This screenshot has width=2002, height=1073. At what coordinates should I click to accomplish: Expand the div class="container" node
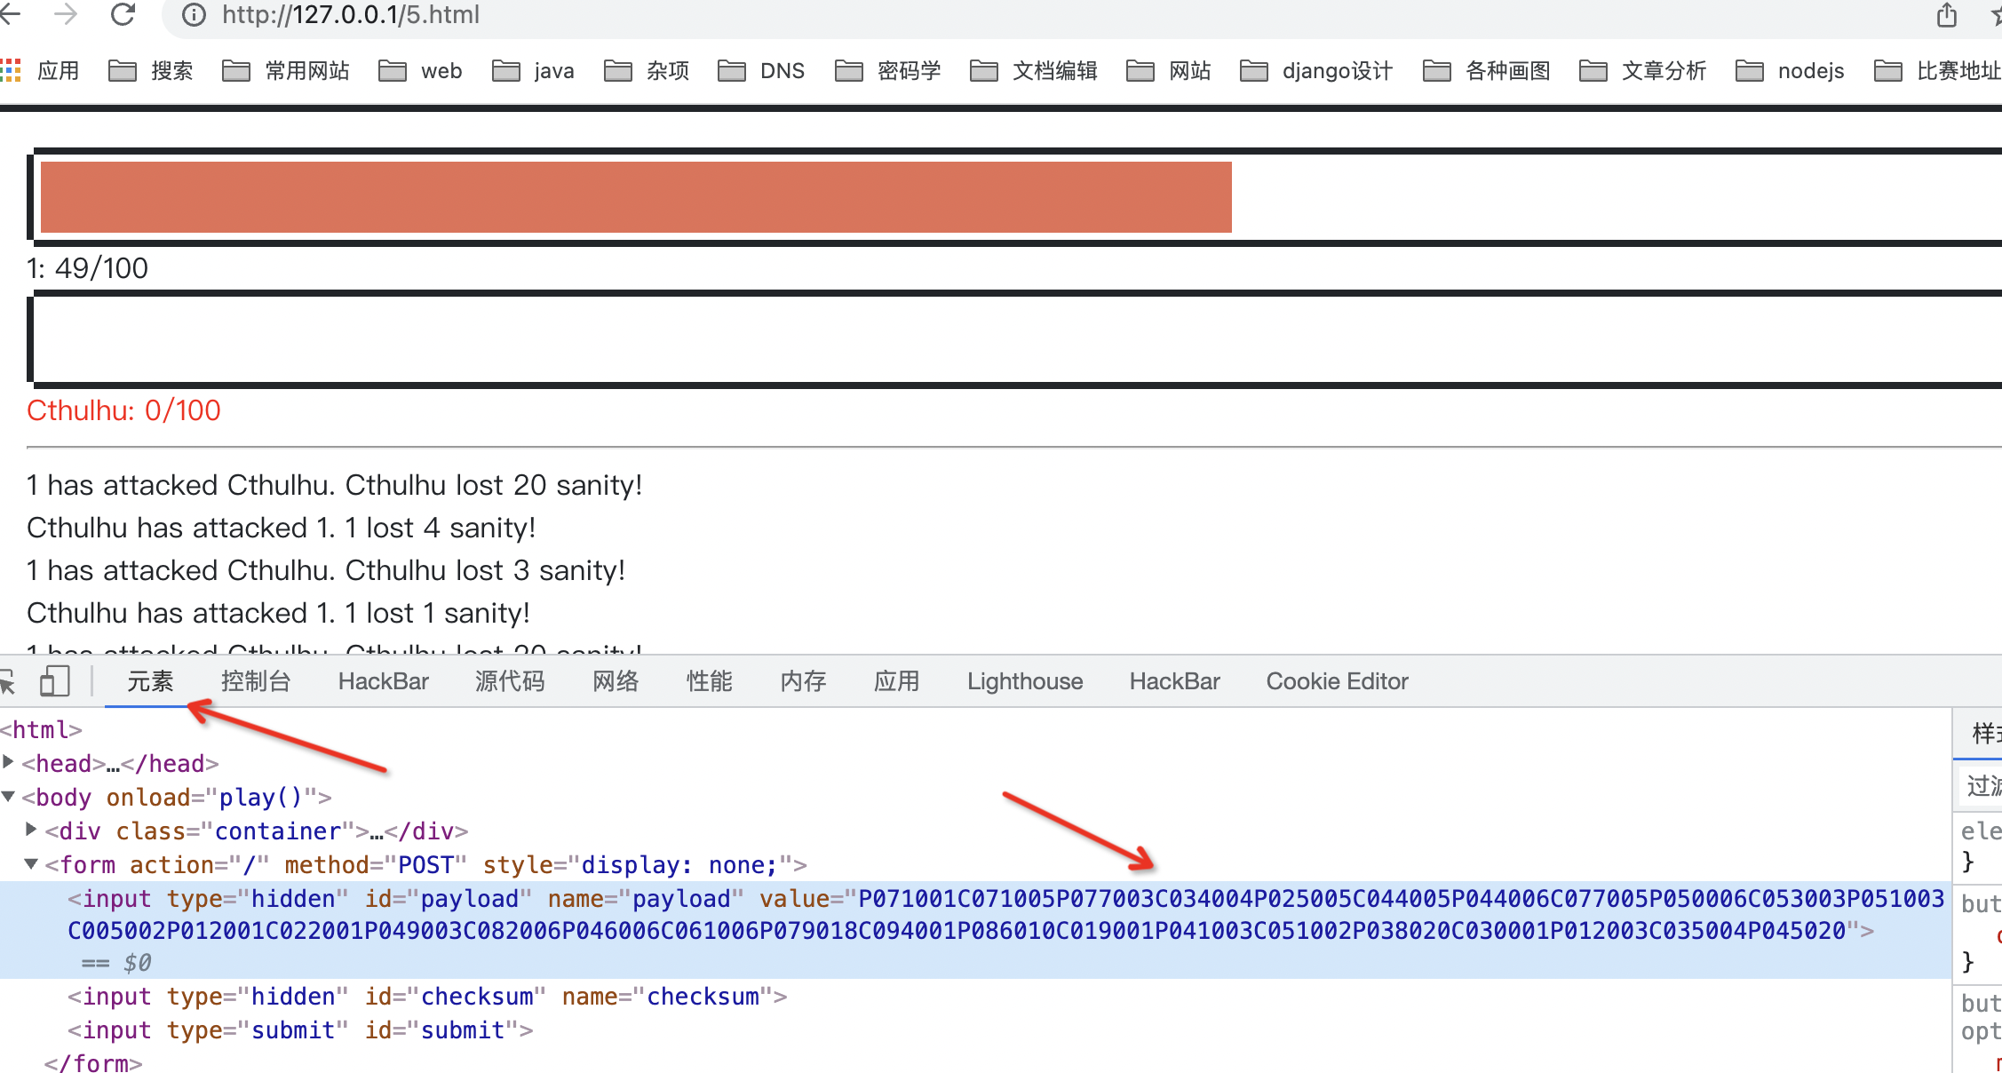[31, 830]
